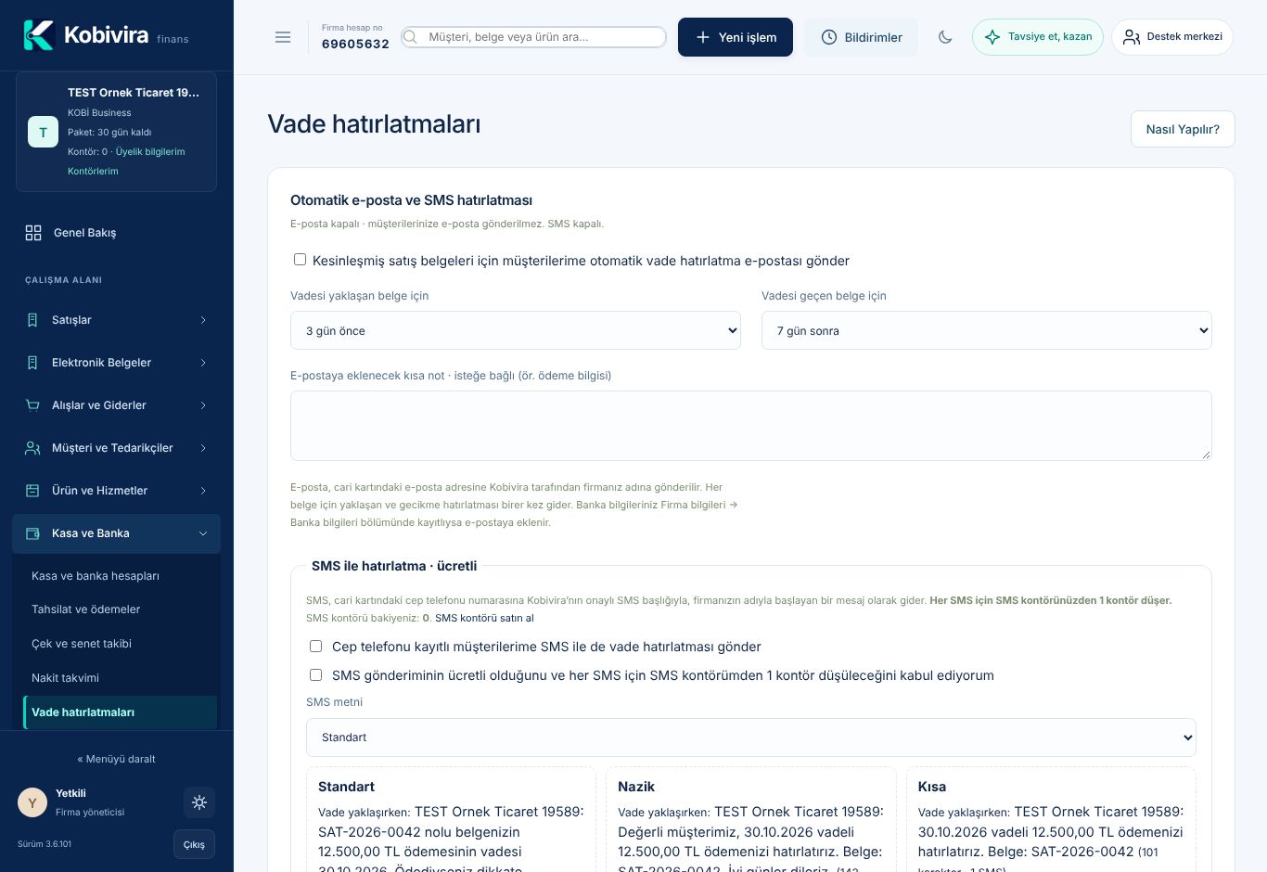This screenshot has height=872, width=1267.
Task: Click the T company avatar
Action: (x=43, y=132)
